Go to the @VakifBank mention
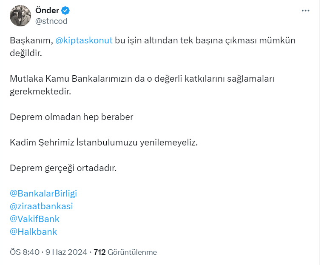 point(34,219)
